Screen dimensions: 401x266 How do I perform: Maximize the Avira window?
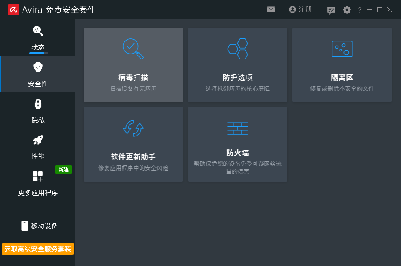(380, 10)
